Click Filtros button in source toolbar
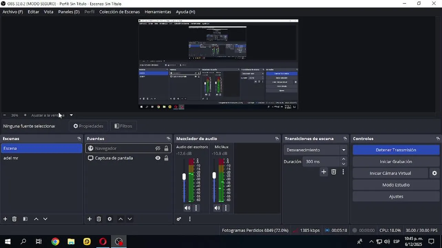Screen dimensions: 442x248 pyautogui.click(x=123, y=126)
